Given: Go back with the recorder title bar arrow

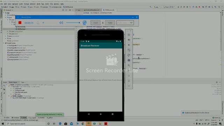Looking at the screenshot, I should (18, 17).
